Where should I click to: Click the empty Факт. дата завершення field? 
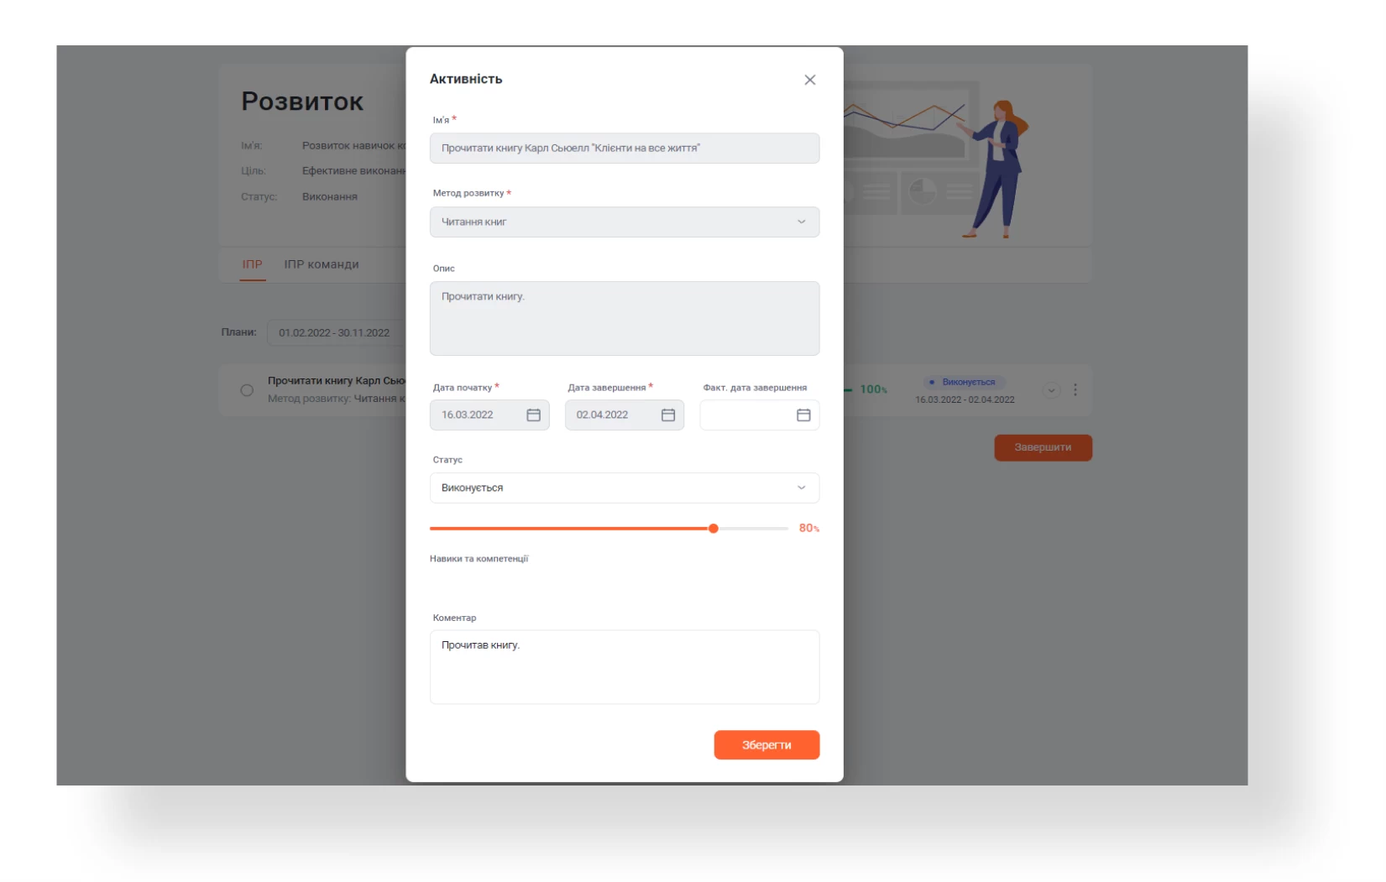pyautogui.click(x=759, y=415)
